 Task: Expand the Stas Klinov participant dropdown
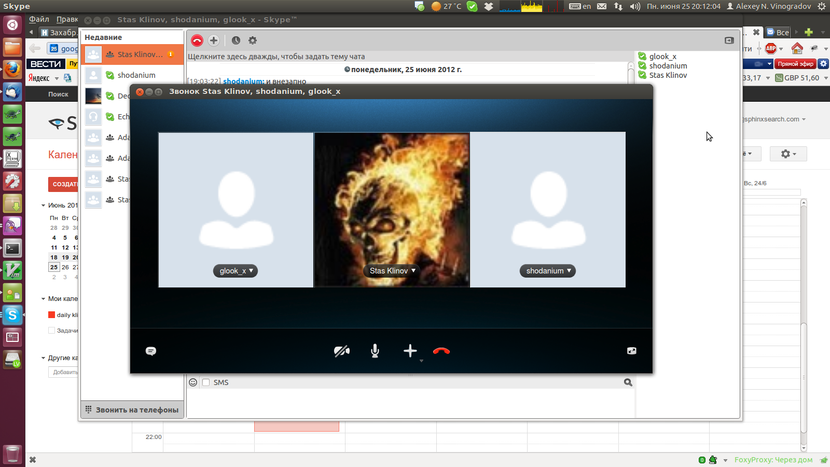point(392,271)
